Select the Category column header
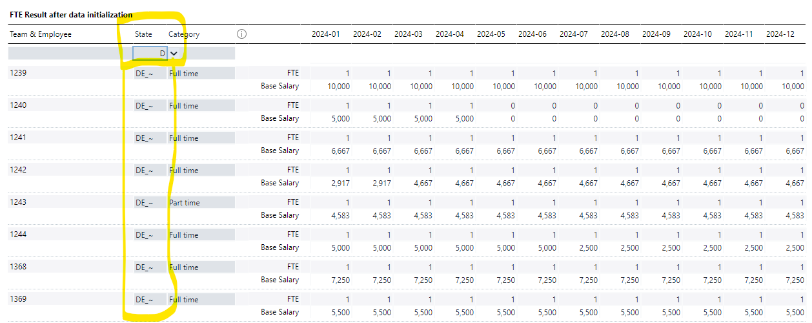Screen dimensions: 812x323 point(184,34)
